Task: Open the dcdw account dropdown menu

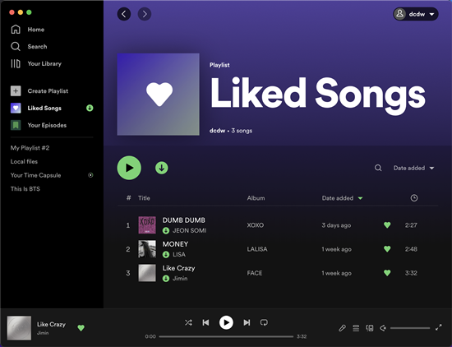Action: pyautogui.click(x=416, y=14)
